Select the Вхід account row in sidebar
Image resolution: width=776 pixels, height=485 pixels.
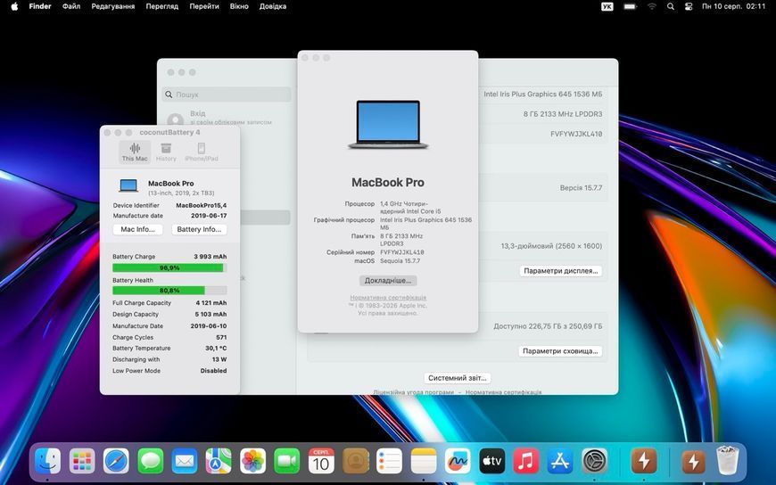pos(227,118)
